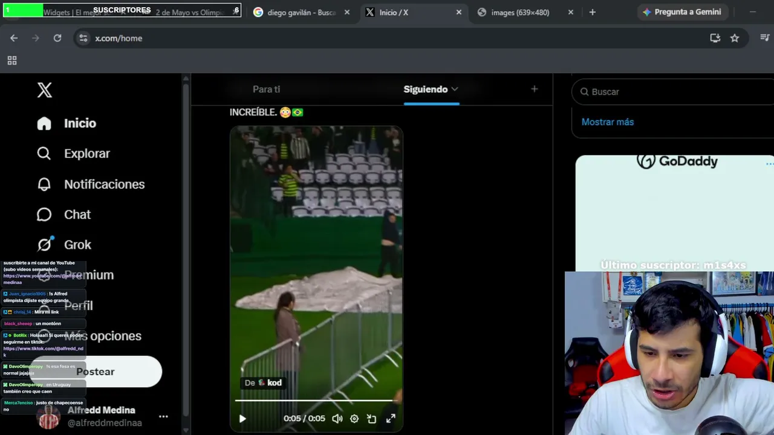Viewport: 774px width, 435px height.
Task: Open the Notificaciones bell icon
Action: click(x=44, y=184)
